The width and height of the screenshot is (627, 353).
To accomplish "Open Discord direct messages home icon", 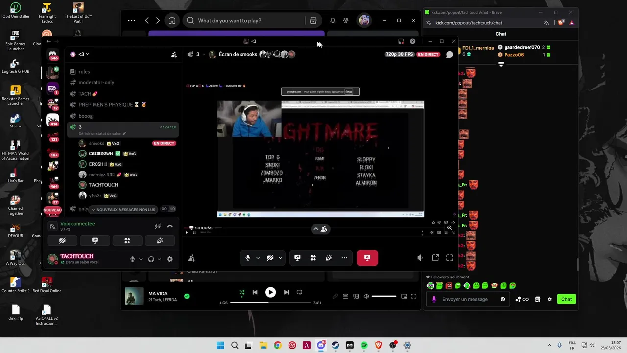I will 52,54.
